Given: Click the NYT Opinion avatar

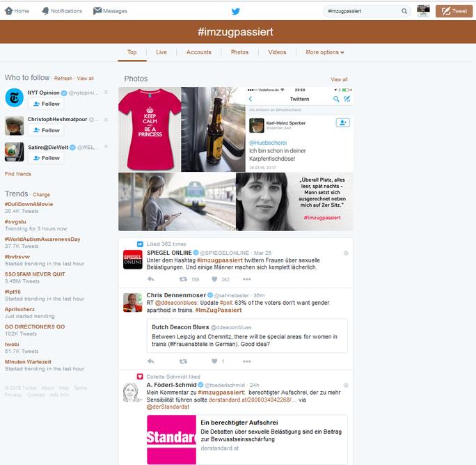Looking at the screenshot, I should [15, 97].
